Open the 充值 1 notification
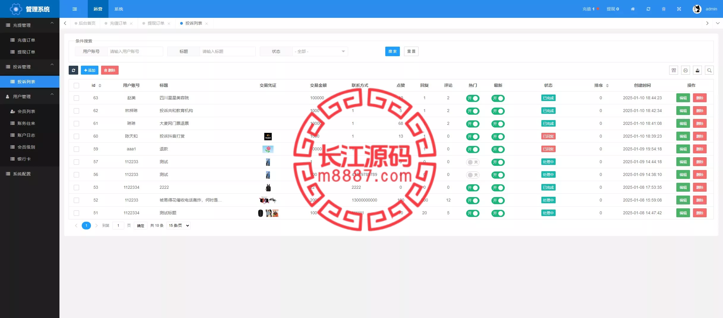723x318 pixels. click(590, 9)
